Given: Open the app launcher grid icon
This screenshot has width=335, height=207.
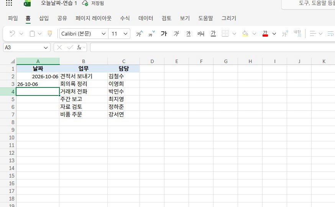Looking at the screenshot, I should (x=9, y=3).
